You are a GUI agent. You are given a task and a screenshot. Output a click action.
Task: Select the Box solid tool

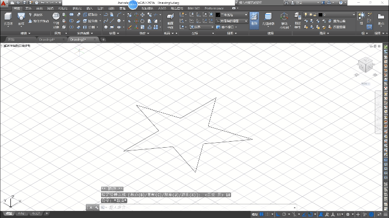[x=8, y=19]
